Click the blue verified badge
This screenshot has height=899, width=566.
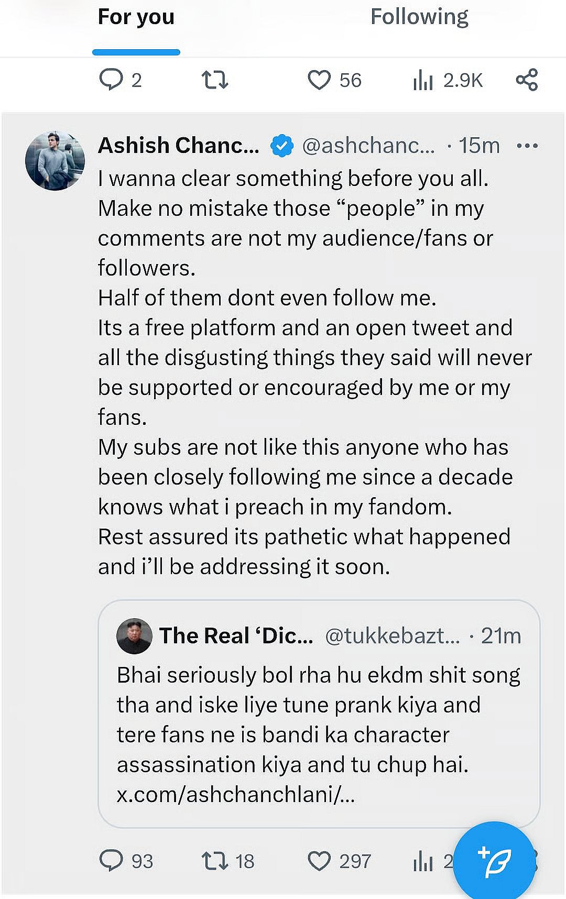(281, 146)
